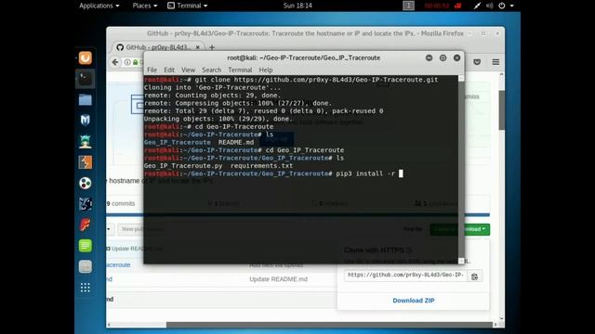The width and height of the screenshot is (595, 334).
Task: Close the GitHub browser tab
Action: pos(197,47)
